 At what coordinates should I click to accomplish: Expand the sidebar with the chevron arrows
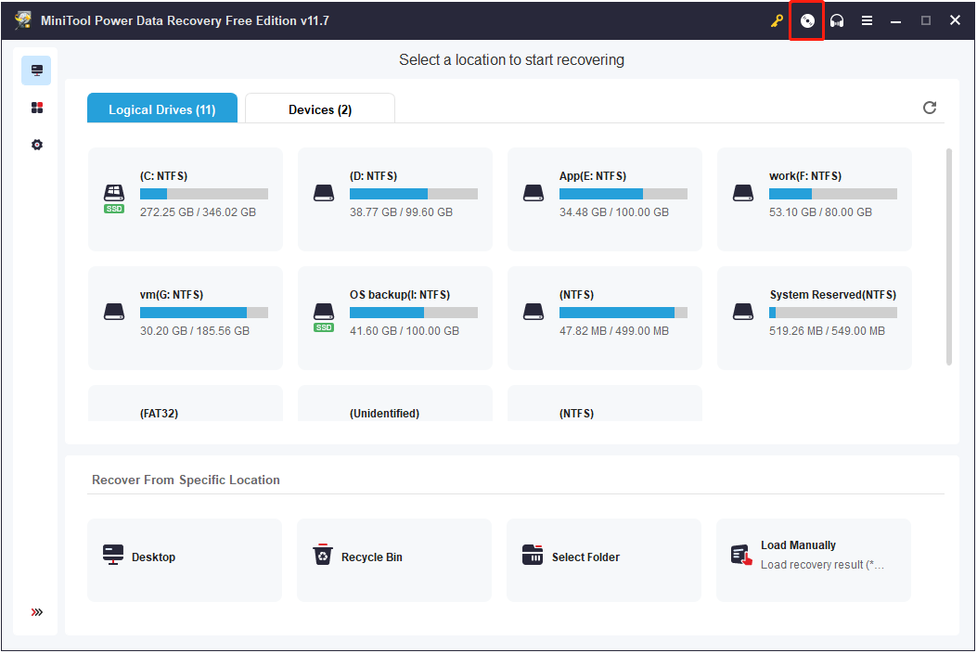(x=36, y=612)
